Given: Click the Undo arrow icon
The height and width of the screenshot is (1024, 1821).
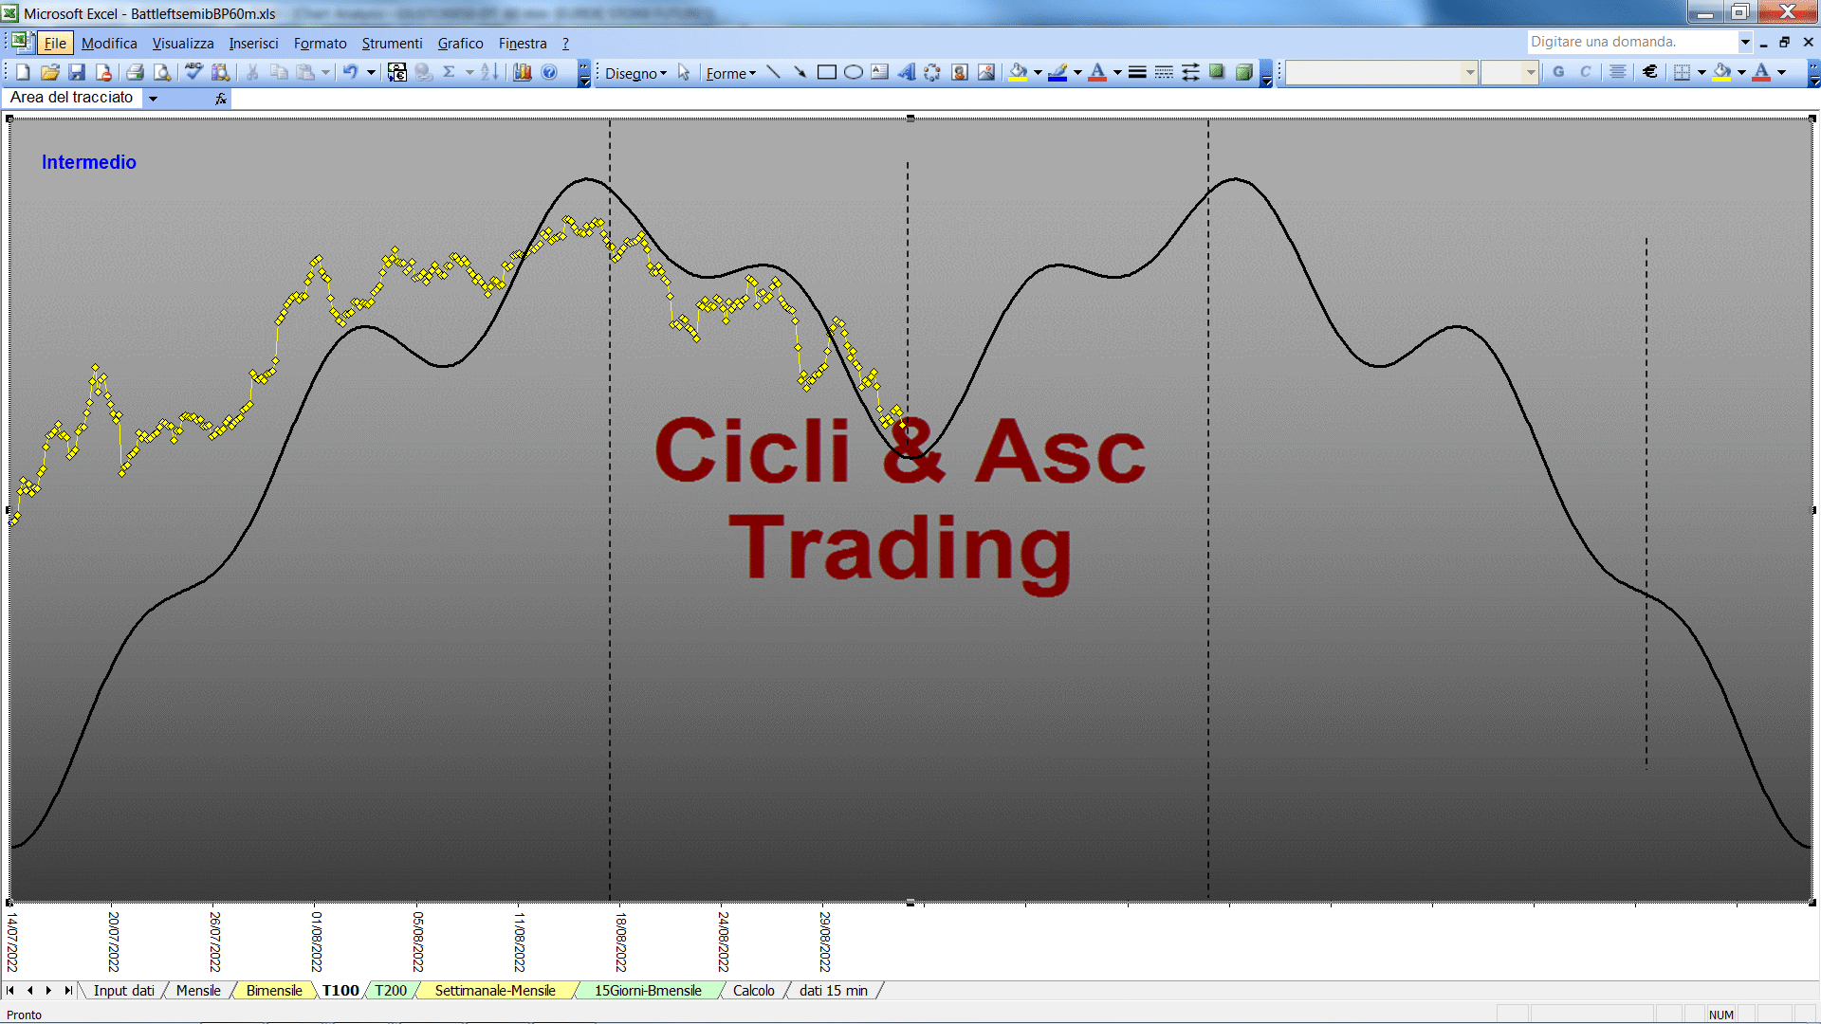Looking at the screenshot, I should tap(350, 72).
